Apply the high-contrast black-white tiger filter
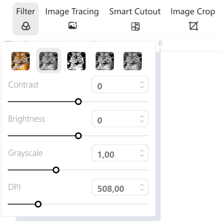The width and height of the screenshot is (221, 221). coord(76,61)
